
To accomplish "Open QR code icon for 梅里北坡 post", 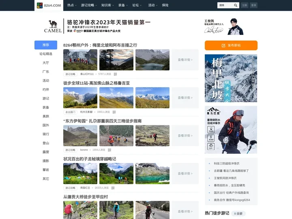I will (x=116, y=74).
